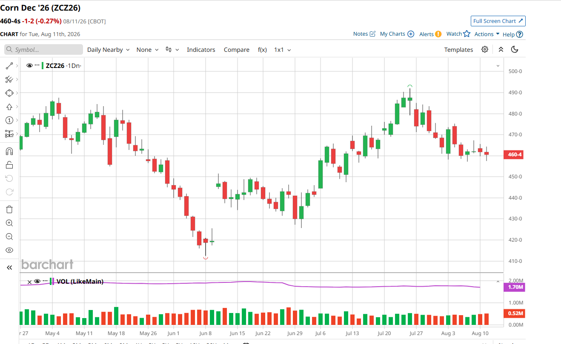This screenshot has height=344, width=561.
Task: Open the Compare menu
Action: pos(237,50)
